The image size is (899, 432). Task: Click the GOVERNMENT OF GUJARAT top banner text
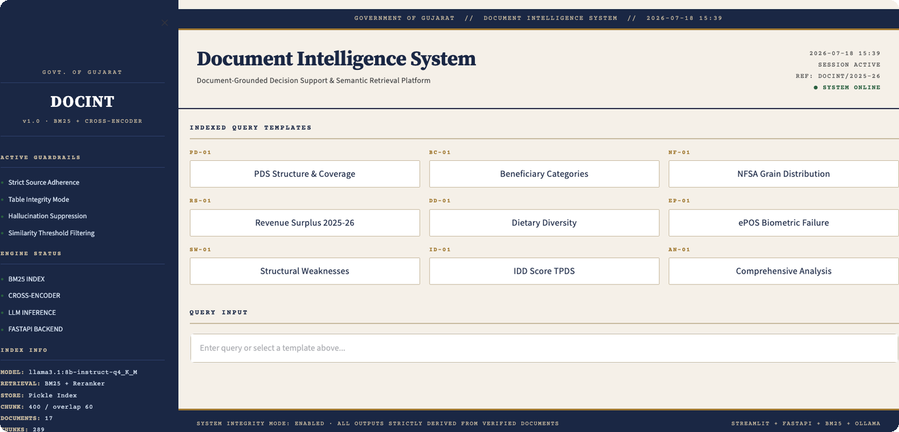(405, 18)
